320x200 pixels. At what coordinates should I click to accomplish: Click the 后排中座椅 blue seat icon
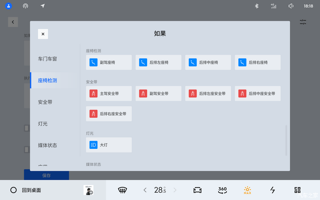click(x=193, y=62)
